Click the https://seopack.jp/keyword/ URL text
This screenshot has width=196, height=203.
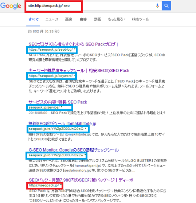tap(51, 76)
